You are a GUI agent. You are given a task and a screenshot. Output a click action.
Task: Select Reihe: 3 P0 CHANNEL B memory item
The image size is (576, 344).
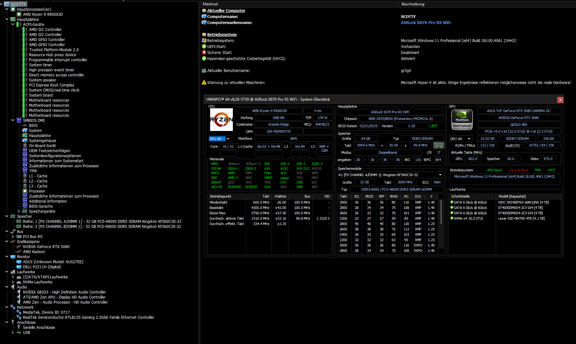coord(102,226)
